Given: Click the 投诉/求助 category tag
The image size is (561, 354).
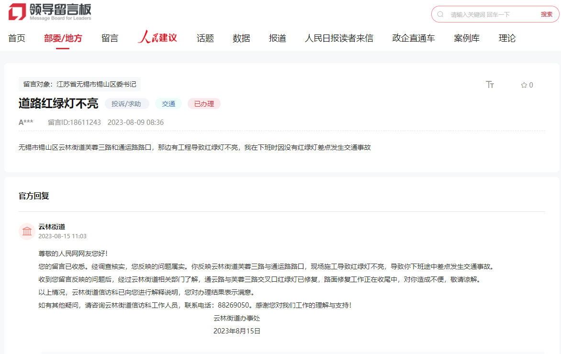Looking at the screenshot, I should [x=126, y=104].
